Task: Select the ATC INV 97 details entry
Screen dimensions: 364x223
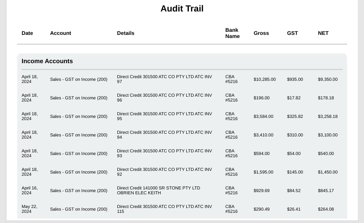Action: pyautogui.click(x=164, y=79)
